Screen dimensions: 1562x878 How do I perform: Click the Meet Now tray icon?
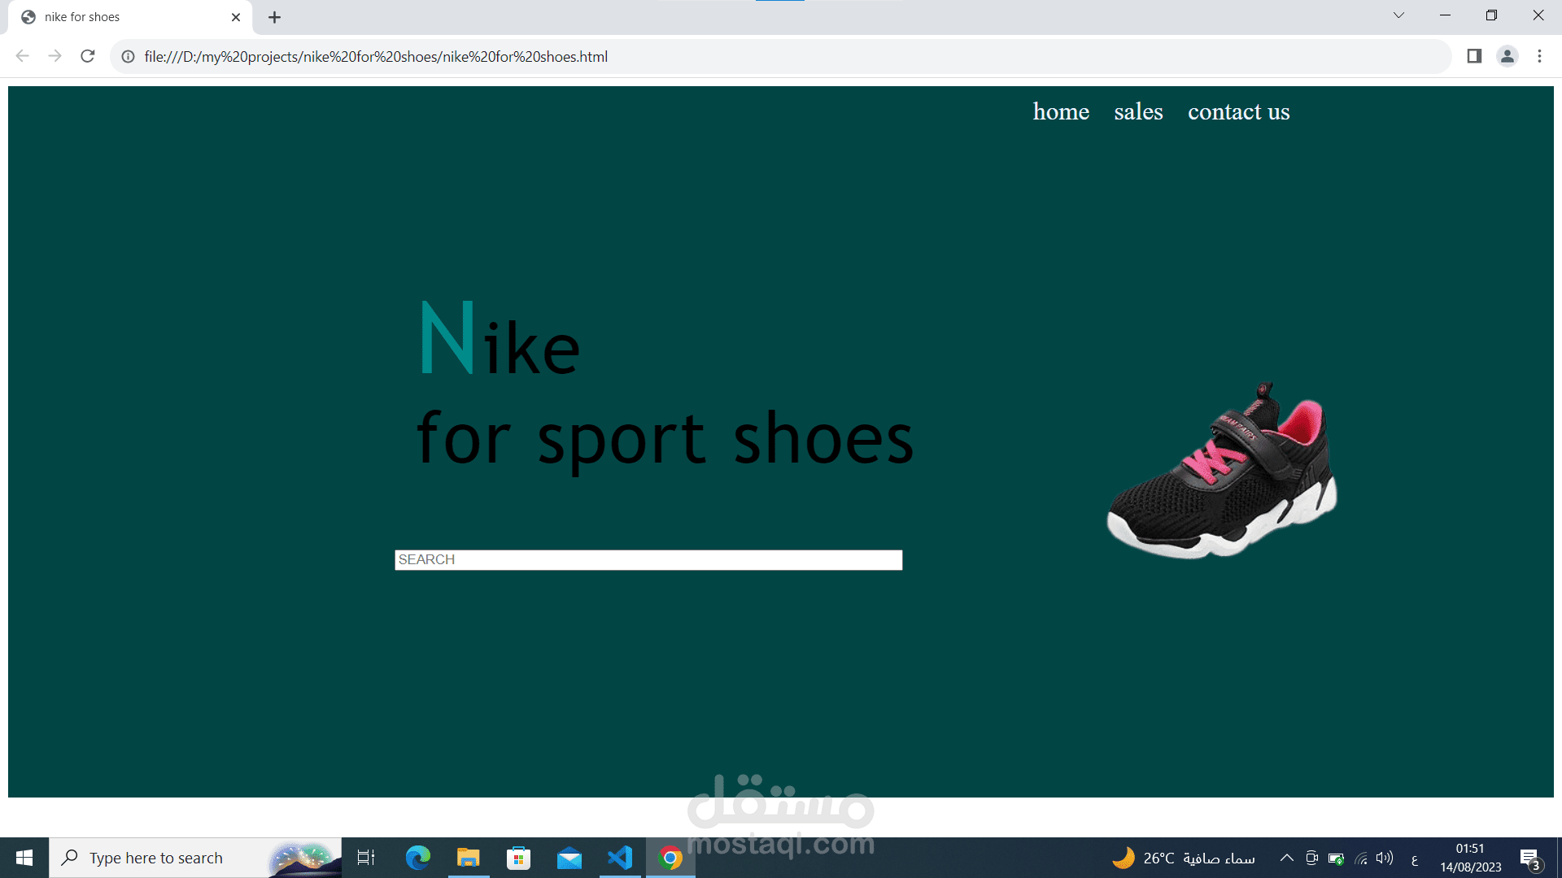point(1311,858)
